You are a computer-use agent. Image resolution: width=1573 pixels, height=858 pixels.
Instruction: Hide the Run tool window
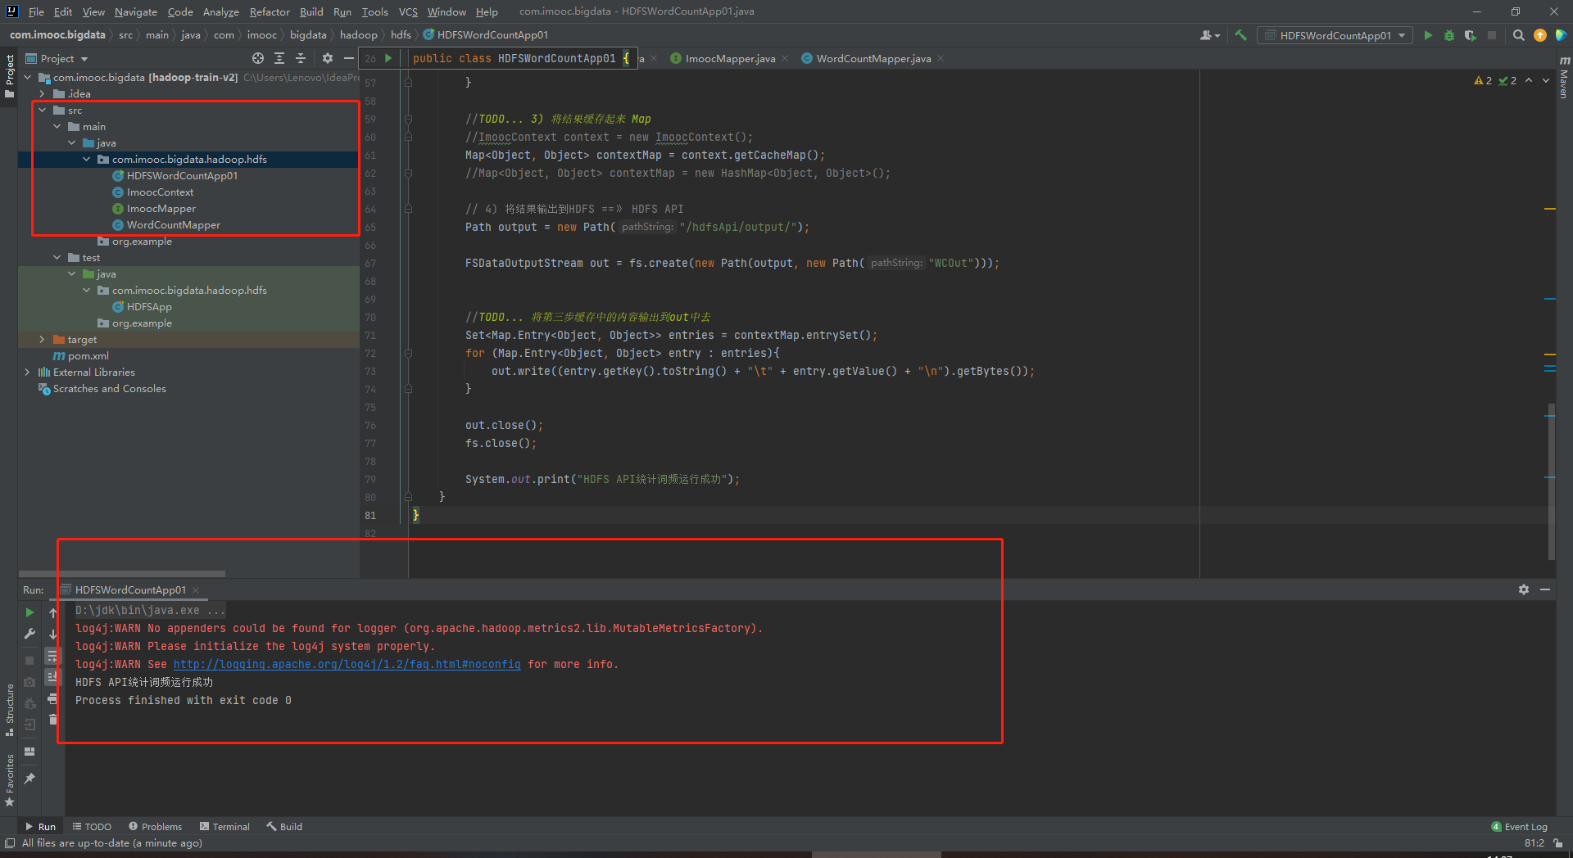pyautogui.click(x=1545, y=589)
